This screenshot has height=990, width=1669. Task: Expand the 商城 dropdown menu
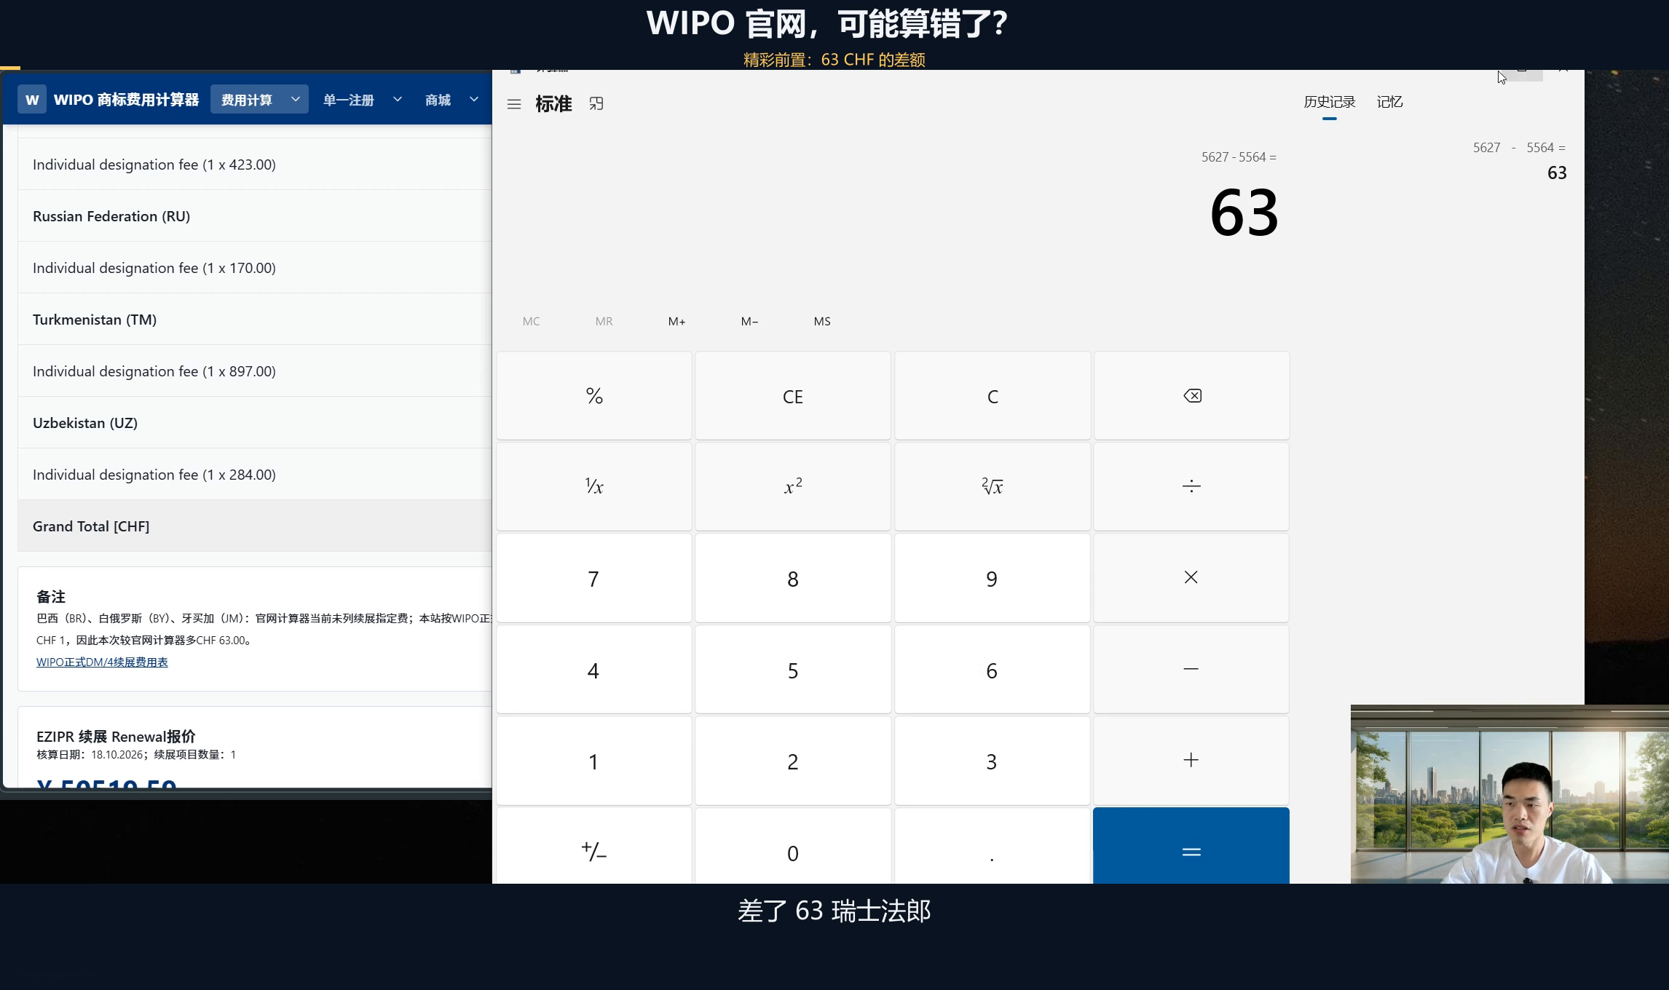451,100
